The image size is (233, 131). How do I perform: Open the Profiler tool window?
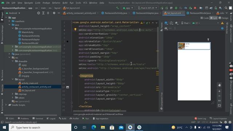(74, 119)
